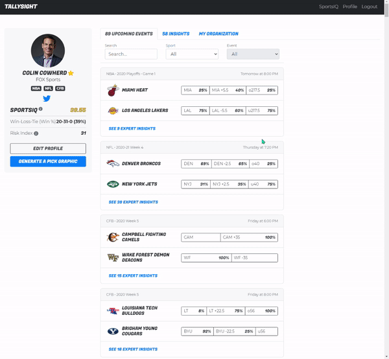The image size is (389, 359).
Task: Select the LAL 75% moneyline pick
Action: point(195,111)
